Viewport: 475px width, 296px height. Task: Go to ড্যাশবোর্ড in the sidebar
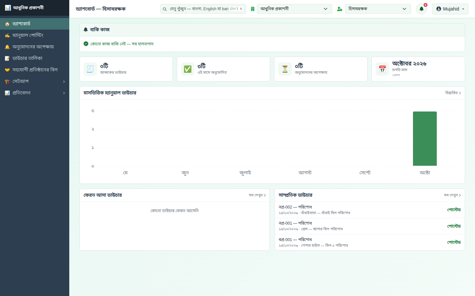pyautogui.click(x=35, y=24)
